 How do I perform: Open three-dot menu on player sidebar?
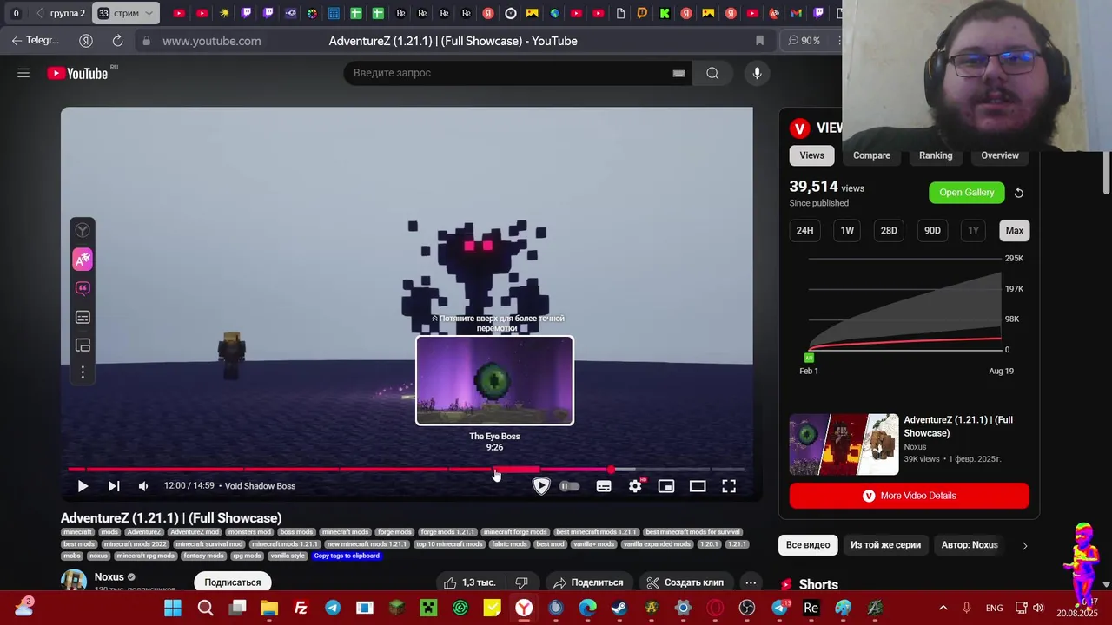pos(83,372)
